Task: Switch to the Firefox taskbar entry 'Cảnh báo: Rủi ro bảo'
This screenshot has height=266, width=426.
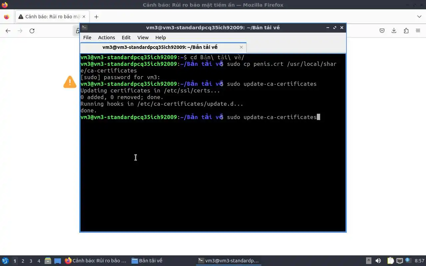Action: 96,261
